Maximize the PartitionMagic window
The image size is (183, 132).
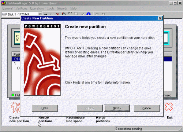pos(175,3)
